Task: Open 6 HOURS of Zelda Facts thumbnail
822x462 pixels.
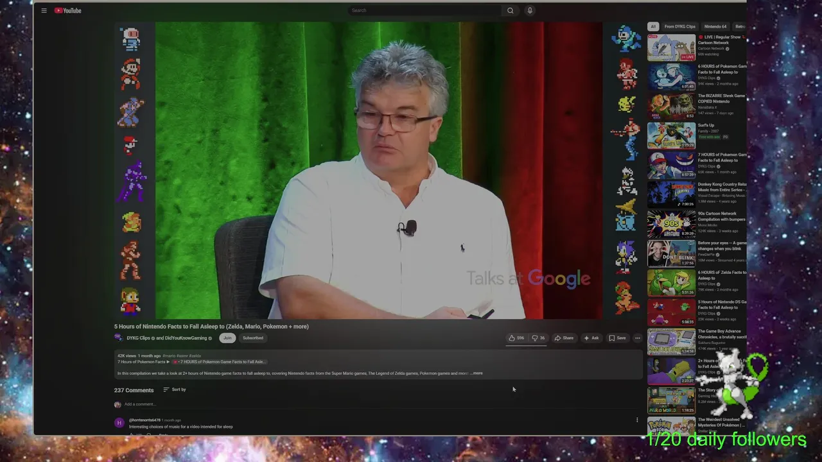Action: pos(671,283)
